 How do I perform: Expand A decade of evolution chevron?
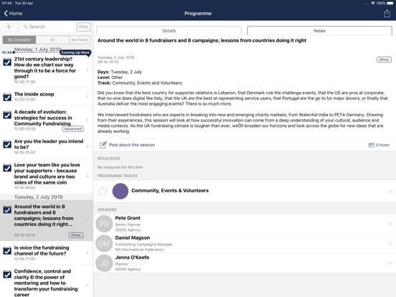(88, 120)
